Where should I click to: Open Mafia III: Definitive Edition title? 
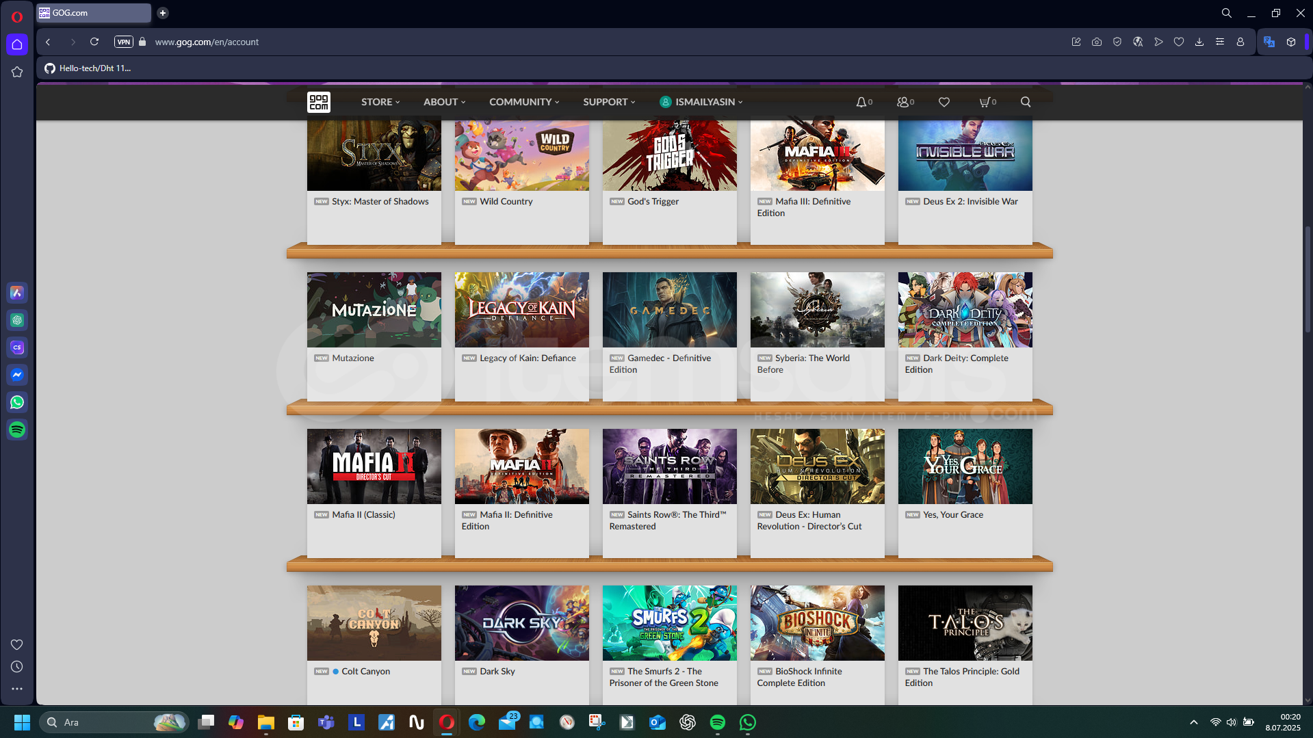click(804, 207)
